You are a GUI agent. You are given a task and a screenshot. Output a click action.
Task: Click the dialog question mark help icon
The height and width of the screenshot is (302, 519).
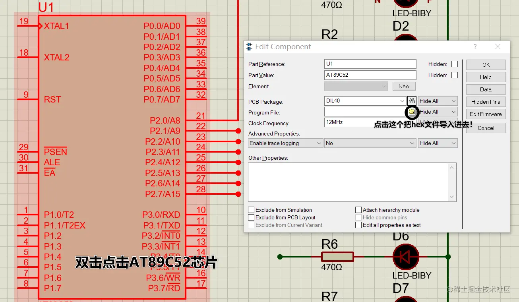coord(475,46)
